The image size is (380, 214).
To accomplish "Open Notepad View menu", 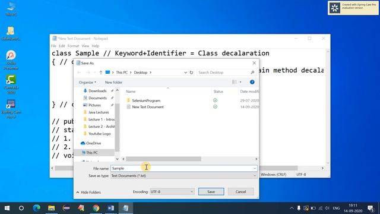I will [x=85, y=46].
